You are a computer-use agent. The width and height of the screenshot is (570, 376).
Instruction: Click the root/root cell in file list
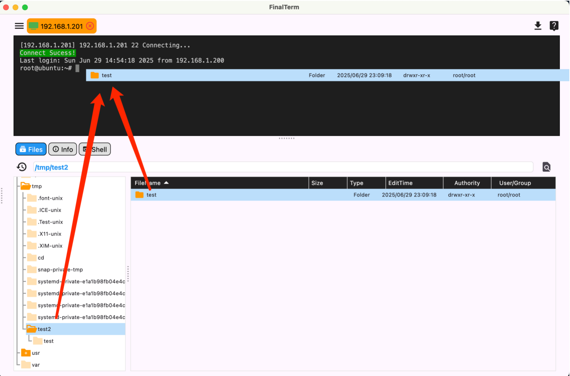[x=509, y=195]
